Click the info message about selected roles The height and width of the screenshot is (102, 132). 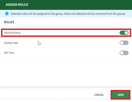pos(68,14)
